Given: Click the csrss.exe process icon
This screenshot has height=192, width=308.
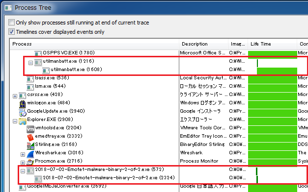Looking at the screenshot, I should coord(22,96).
